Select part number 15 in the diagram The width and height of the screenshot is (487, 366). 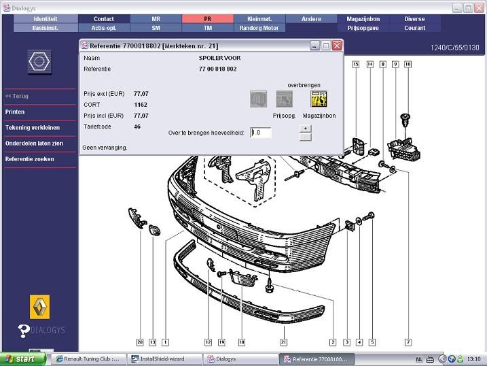tap(356, 65)
